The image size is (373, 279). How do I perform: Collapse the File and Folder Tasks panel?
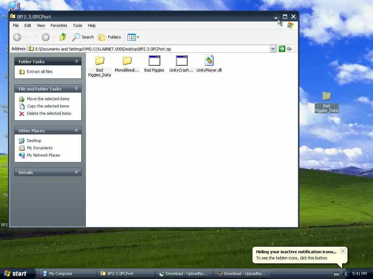(x=76, y=89)
